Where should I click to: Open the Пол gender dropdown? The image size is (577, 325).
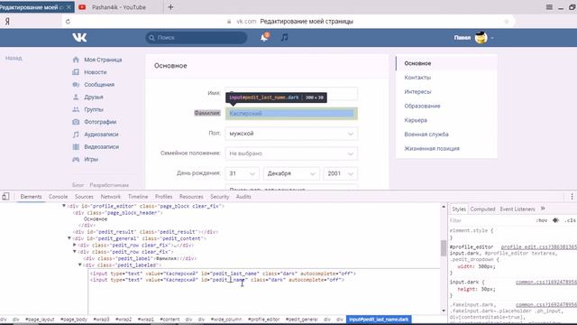coord(291,134)
